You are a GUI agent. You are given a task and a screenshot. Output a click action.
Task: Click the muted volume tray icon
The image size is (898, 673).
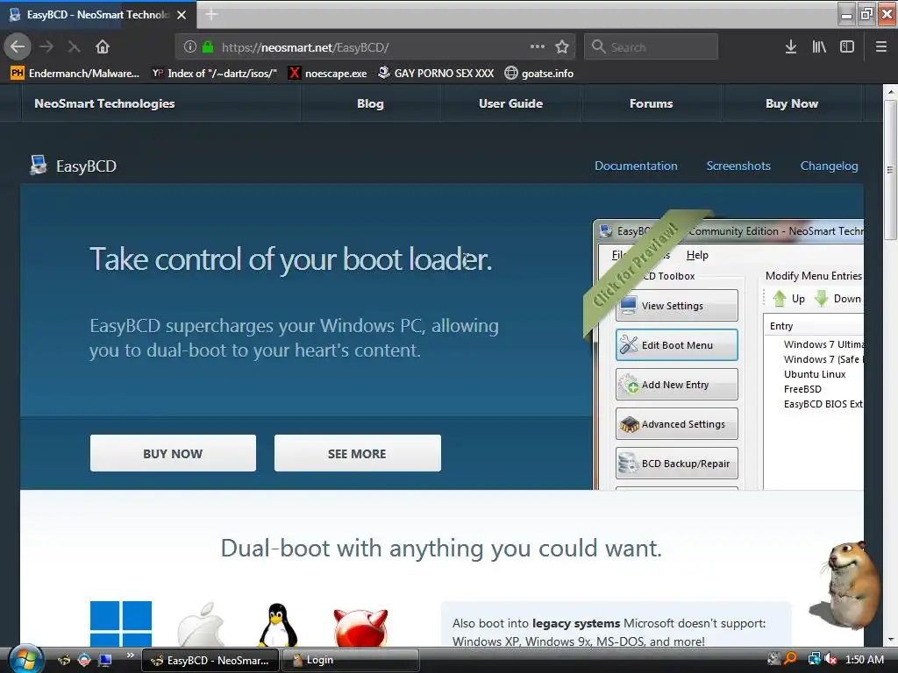831,660
